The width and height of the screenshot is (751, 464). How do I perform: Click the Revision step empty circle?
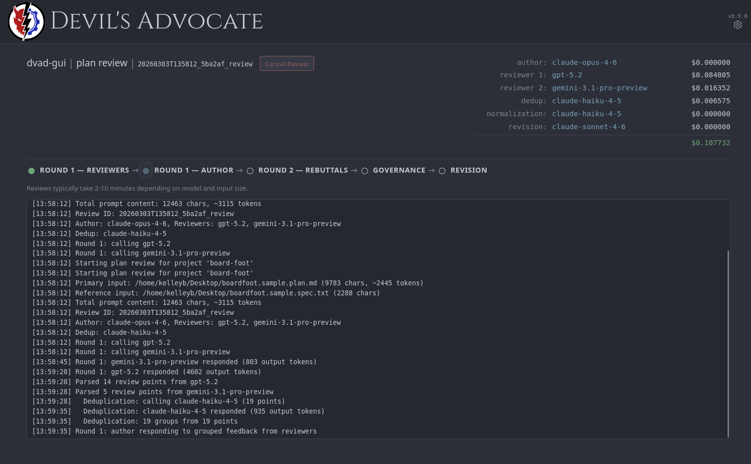click(442, 171)
